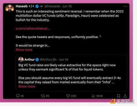Click Arthur's blue verified badge
The width and height of the screenshot is (137, 106).
[x=37, y=60]
